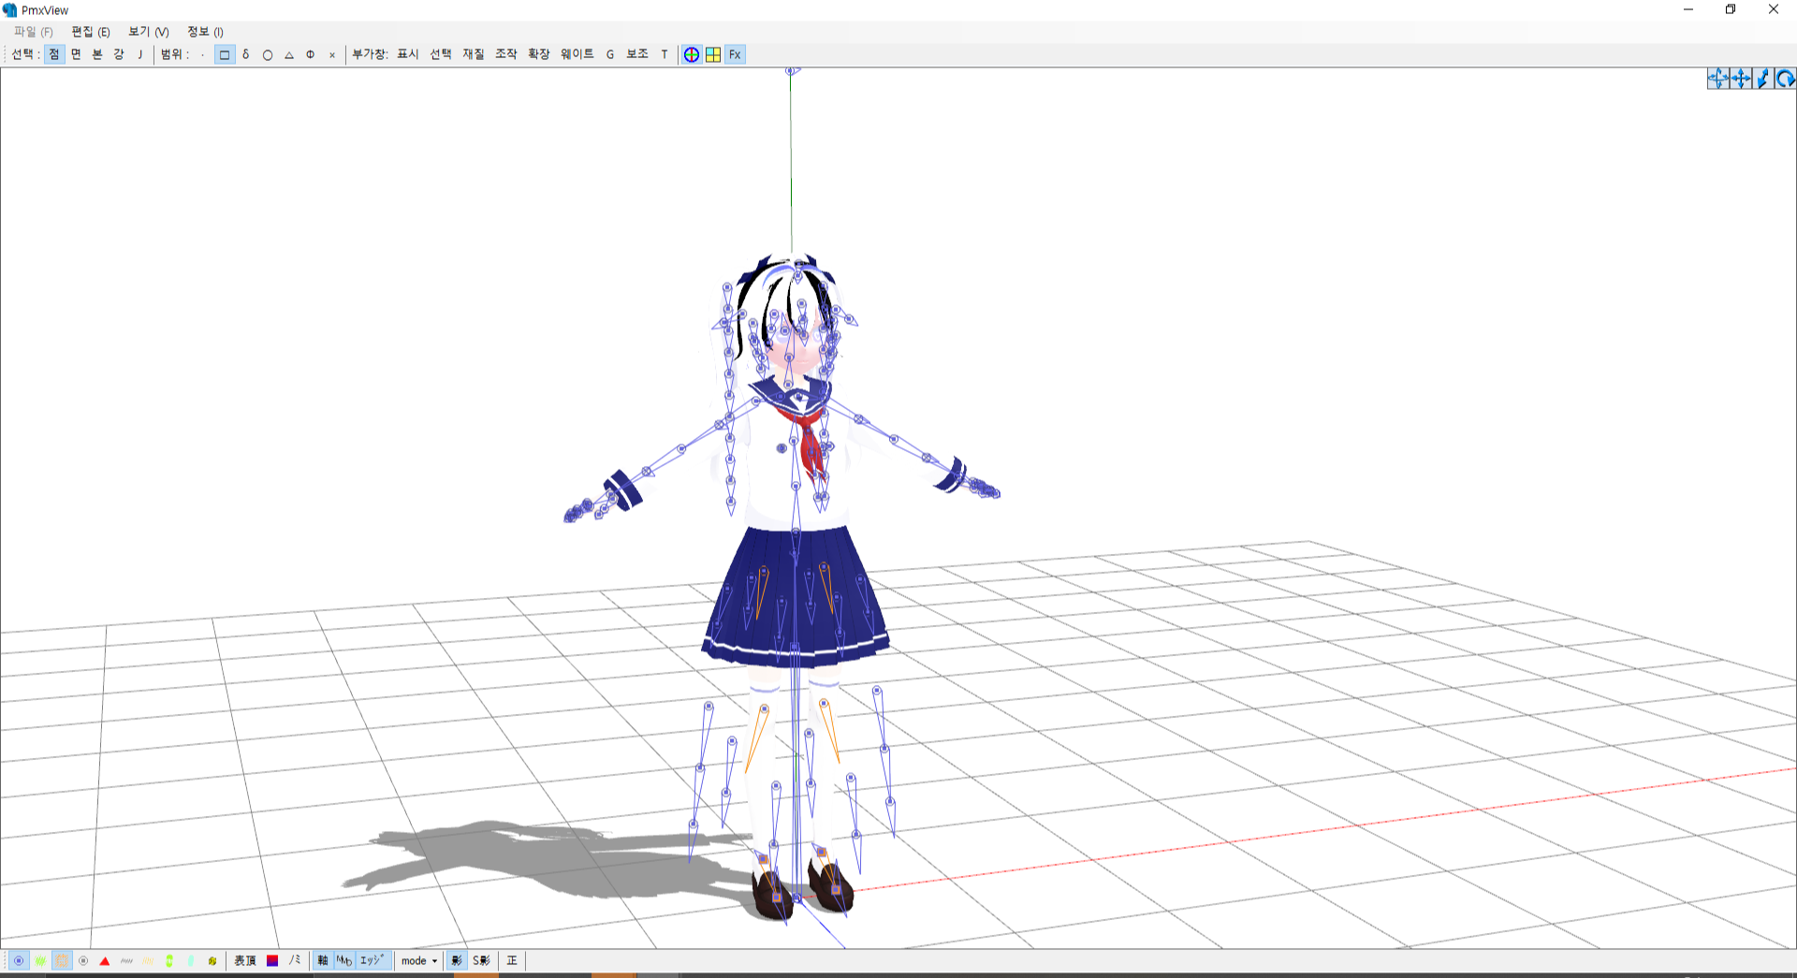The height and width of the screenshot is (978, 1797).
Task: Toggle the S影 self-shadow button
Action: click(481, 961)
